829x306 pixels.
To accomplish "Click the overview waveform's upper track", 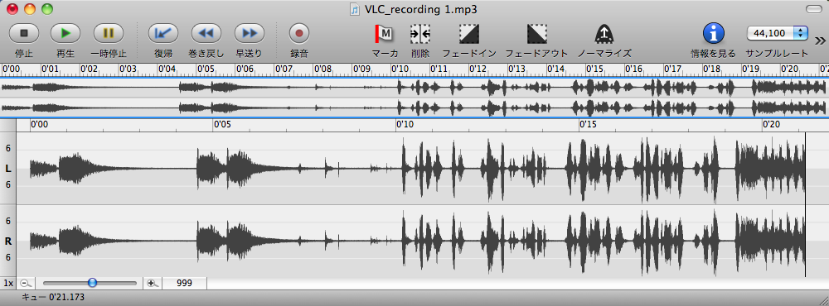I will click(414, 87).
